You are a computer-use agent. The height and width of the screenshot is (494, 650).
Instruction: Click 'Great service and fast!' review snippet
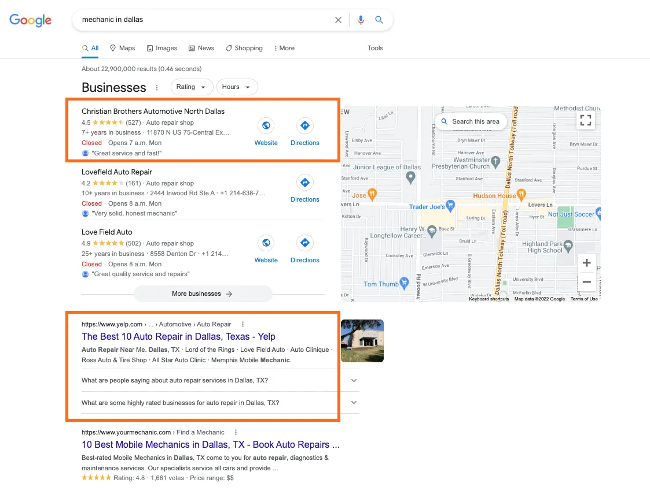click(126, 153)
